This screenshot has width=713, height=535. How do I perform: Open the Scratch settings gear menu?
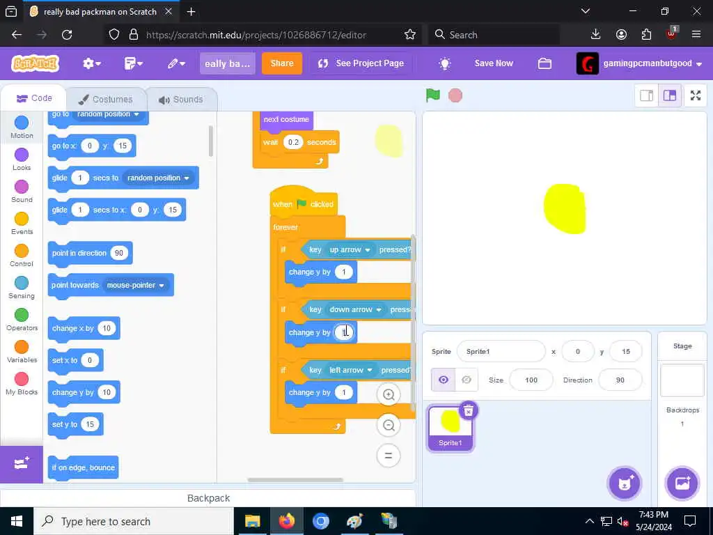[x=91, y=63]
